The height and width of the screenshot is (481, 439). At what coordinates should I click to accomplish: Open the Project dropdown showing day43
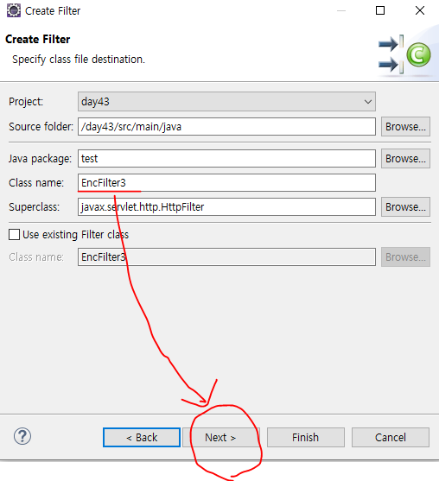point(226,102)
